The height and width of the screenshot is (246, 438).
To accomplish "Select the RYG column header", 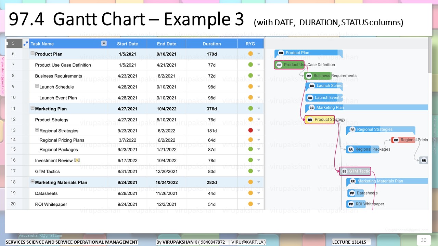I will 250,44.
